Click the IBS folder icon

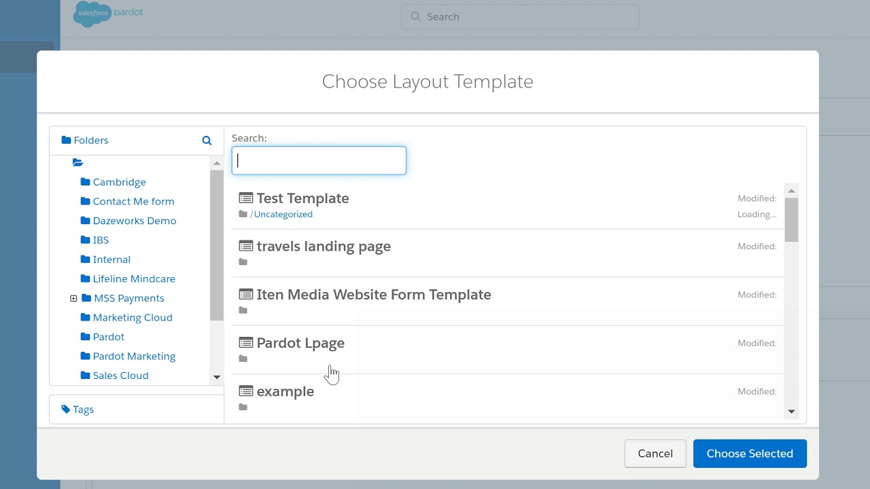[85, 240]
